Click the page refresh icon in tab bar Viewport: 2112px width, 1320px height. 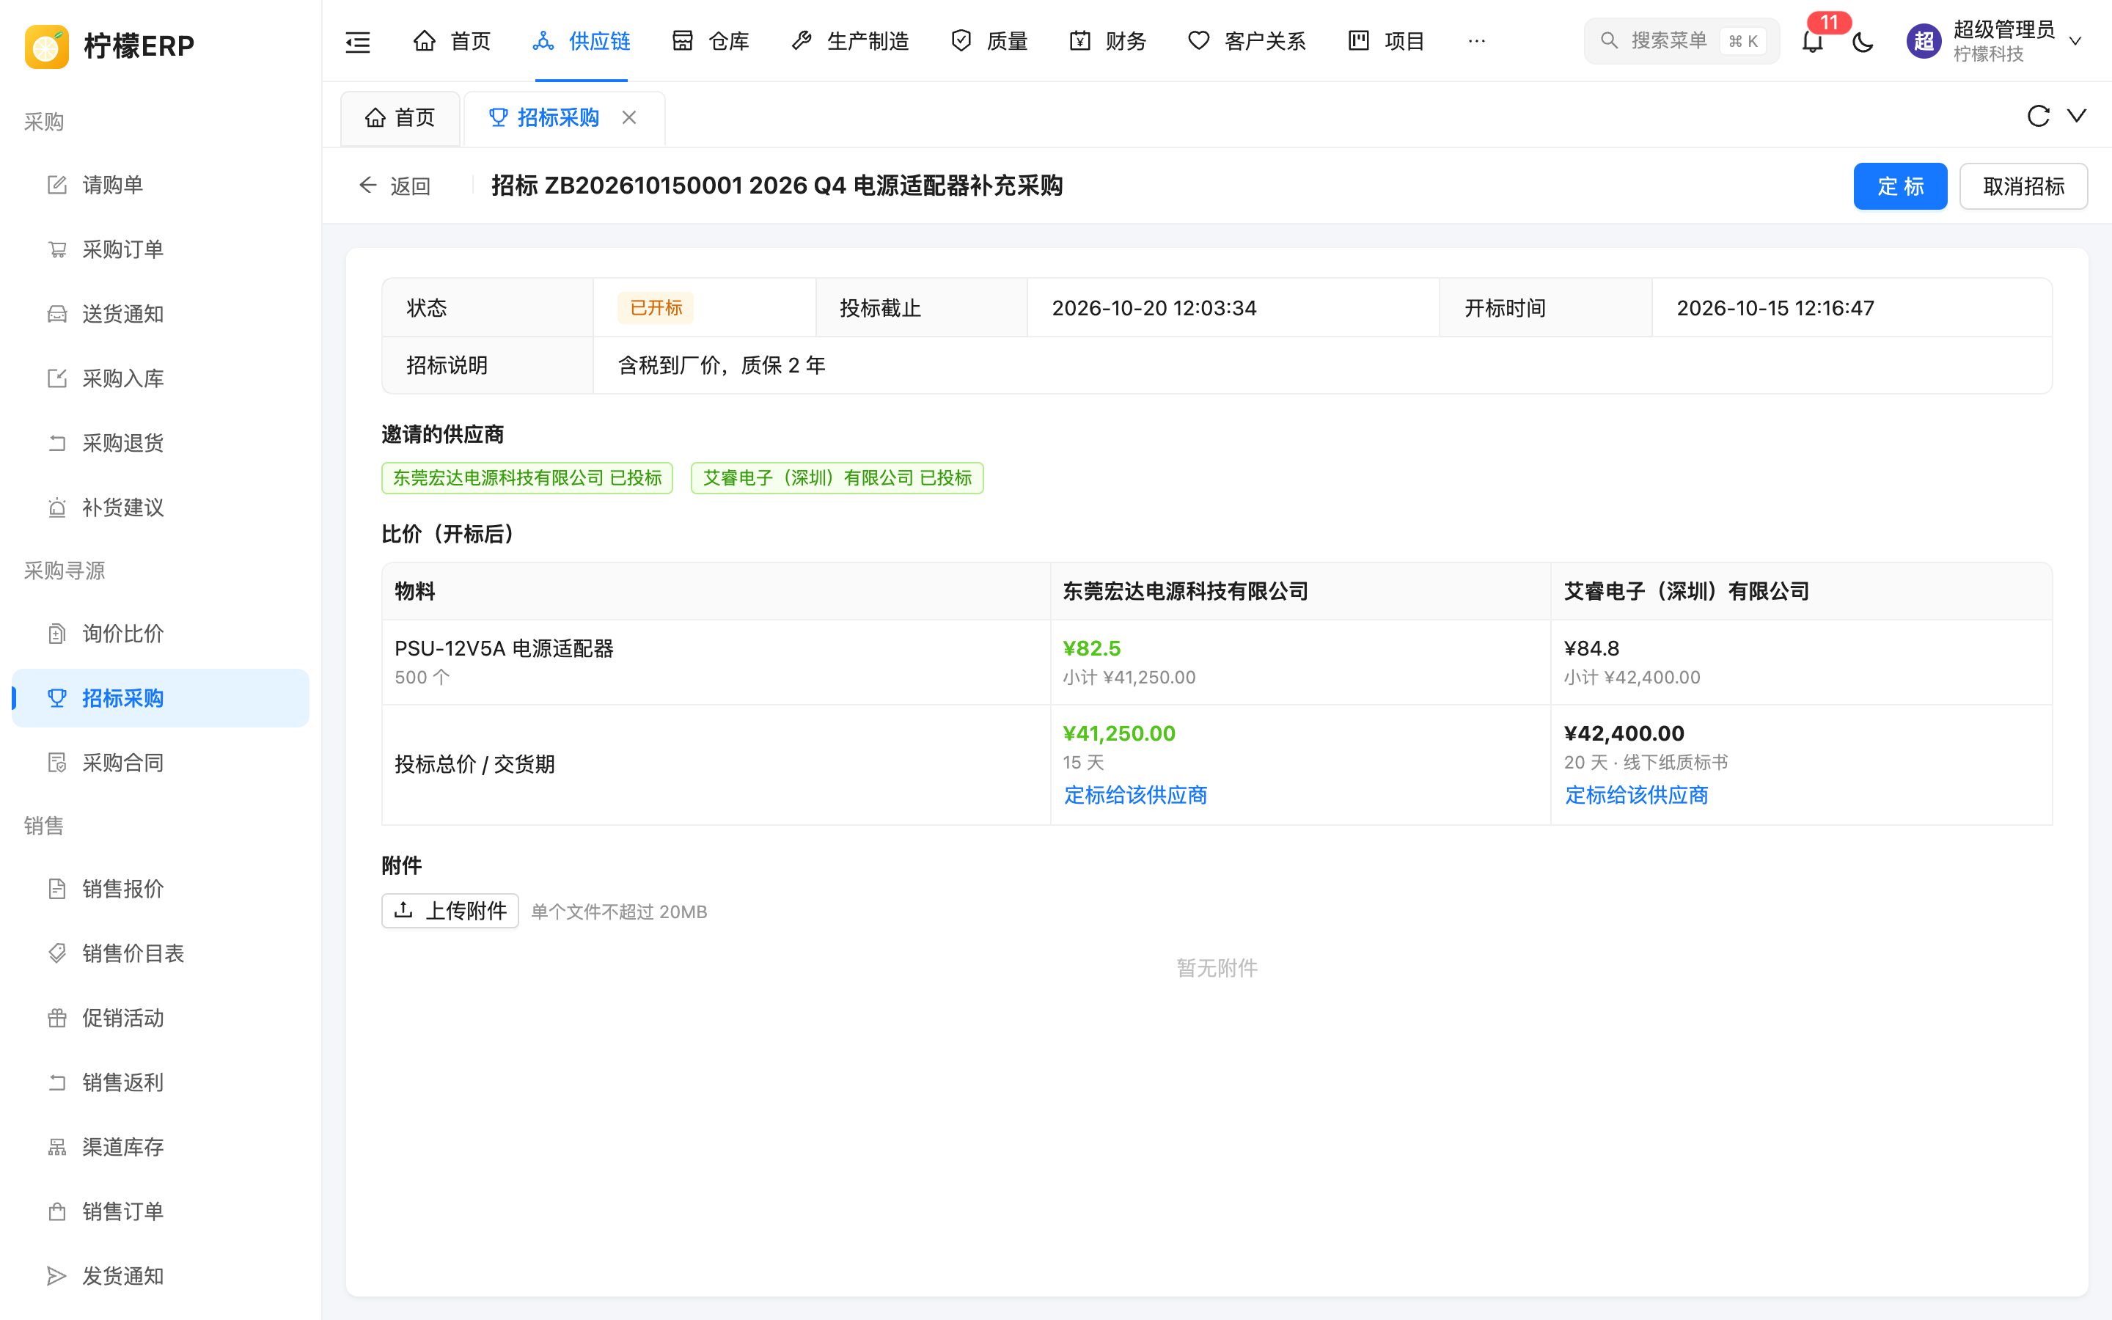coord(2038,116)
